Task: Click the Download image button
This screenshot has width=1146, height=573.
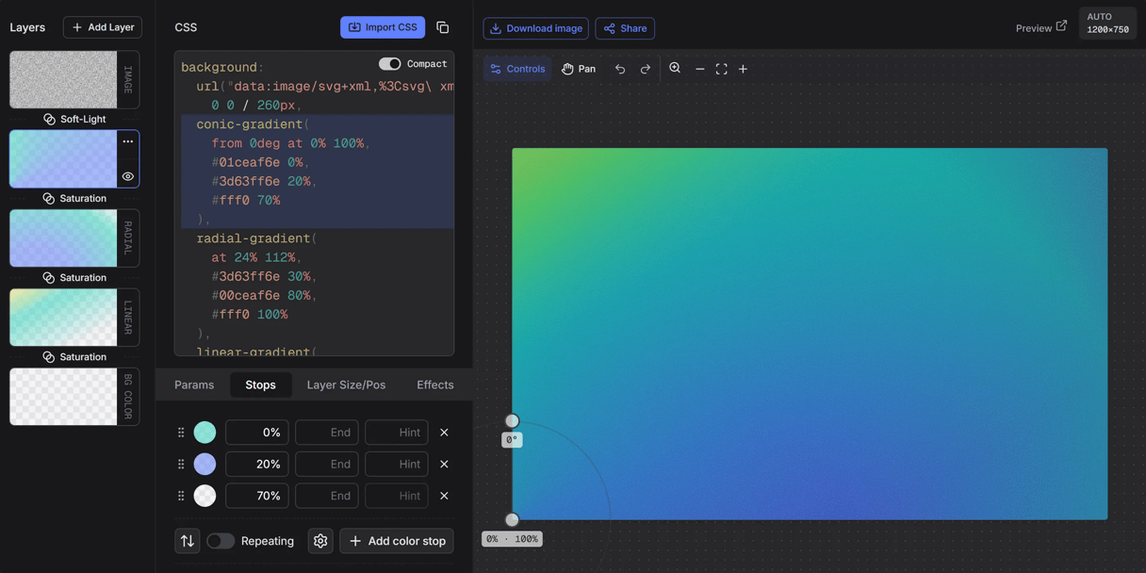Action: point(535,28)
